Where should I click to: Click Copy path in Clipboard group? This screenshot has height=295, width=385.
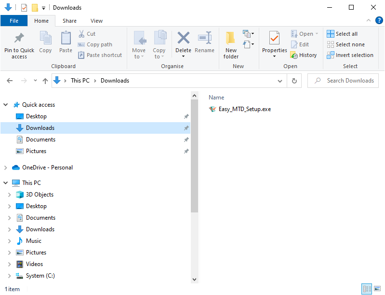tap(95, 44)
